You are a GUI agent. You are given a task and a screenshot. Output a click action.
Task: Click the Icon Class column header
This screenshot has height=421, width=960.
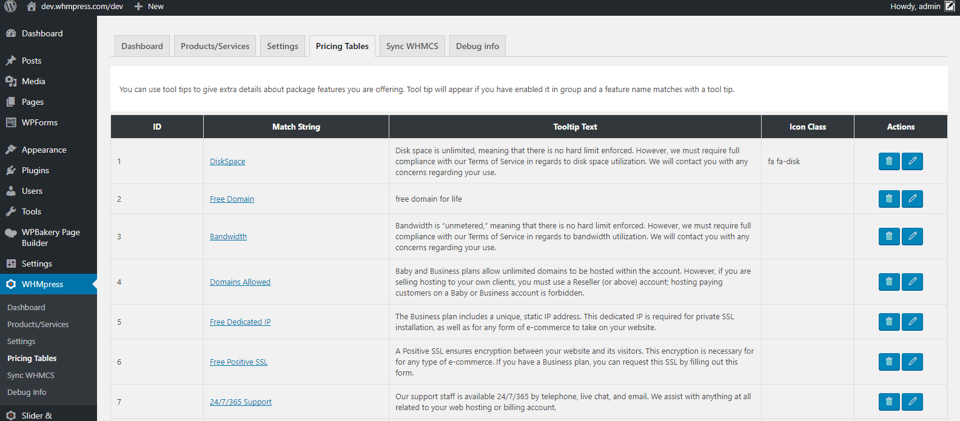808,127
